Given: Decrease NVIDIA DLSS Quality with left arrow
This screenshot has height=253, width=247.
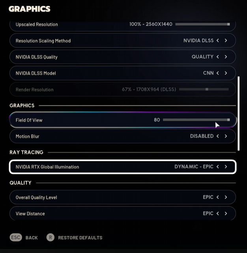Looking at the screenshot, I should (x=217, y=57).
